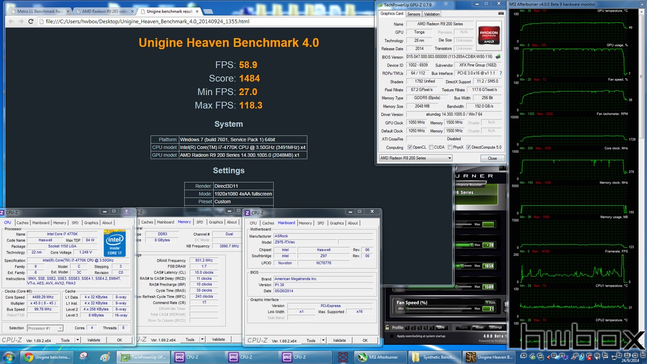Toggle Apply overclocking at system startup
Screen dimensions: 647x364
point(392,336)
